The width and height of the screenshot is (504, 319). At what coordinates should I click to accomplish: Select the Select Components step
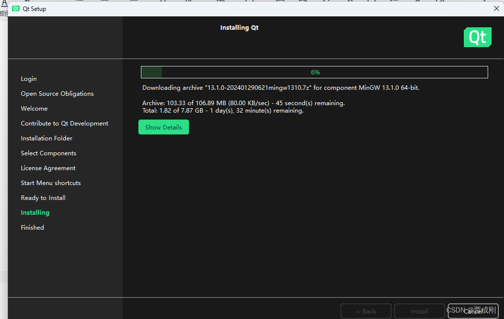(x=49, y=153)
